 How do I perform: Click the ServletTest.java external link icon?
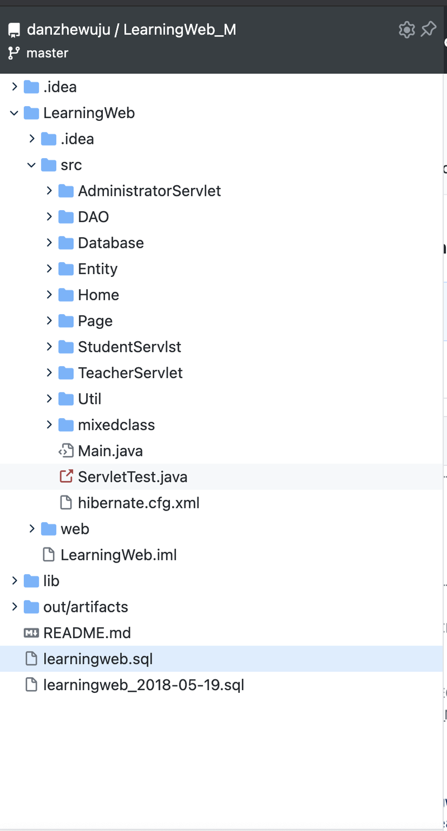tap(66, 477)
